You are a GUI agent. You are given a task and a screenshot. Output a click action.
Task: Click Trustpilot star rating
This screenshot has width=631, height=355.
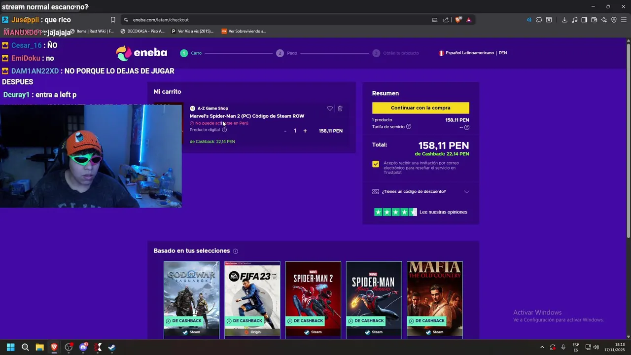395,212
